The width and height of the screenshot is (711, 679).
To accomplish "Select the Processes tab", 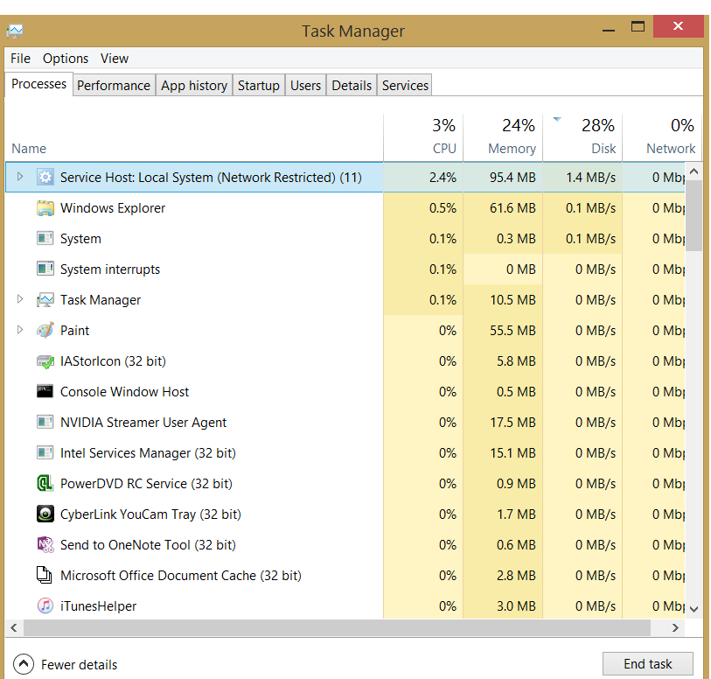I will click(x=39, y=84).
